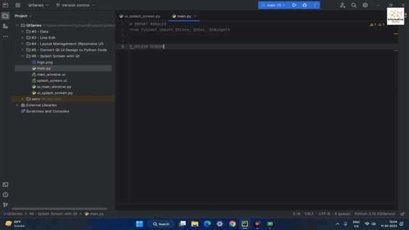
Task: Show more tool windows ellipsis
Action: [x=5, y=36]
